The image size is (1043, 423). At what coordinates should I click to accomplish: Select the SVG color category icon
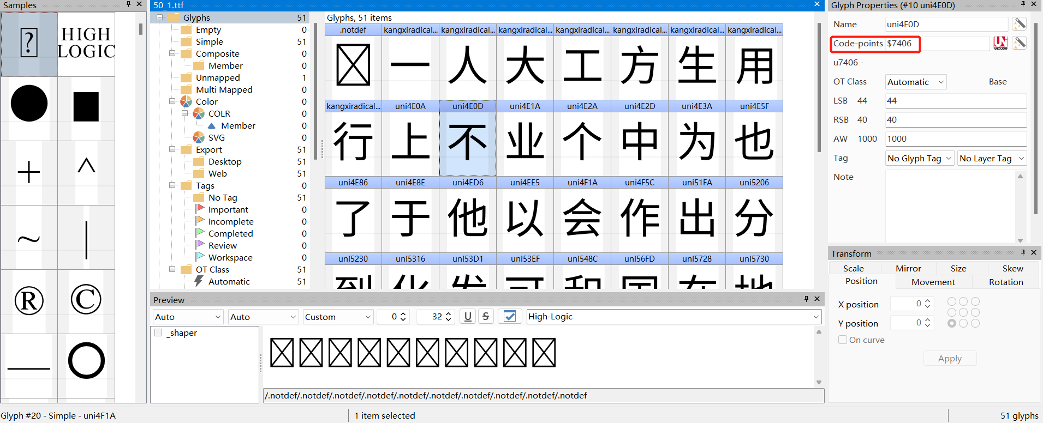coord(199,137)
